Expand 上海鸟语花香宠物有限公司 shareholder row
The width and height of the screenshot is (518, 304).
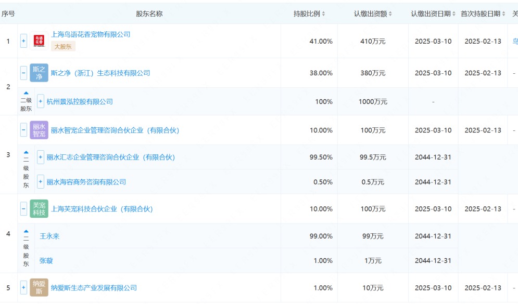(23, 41)
